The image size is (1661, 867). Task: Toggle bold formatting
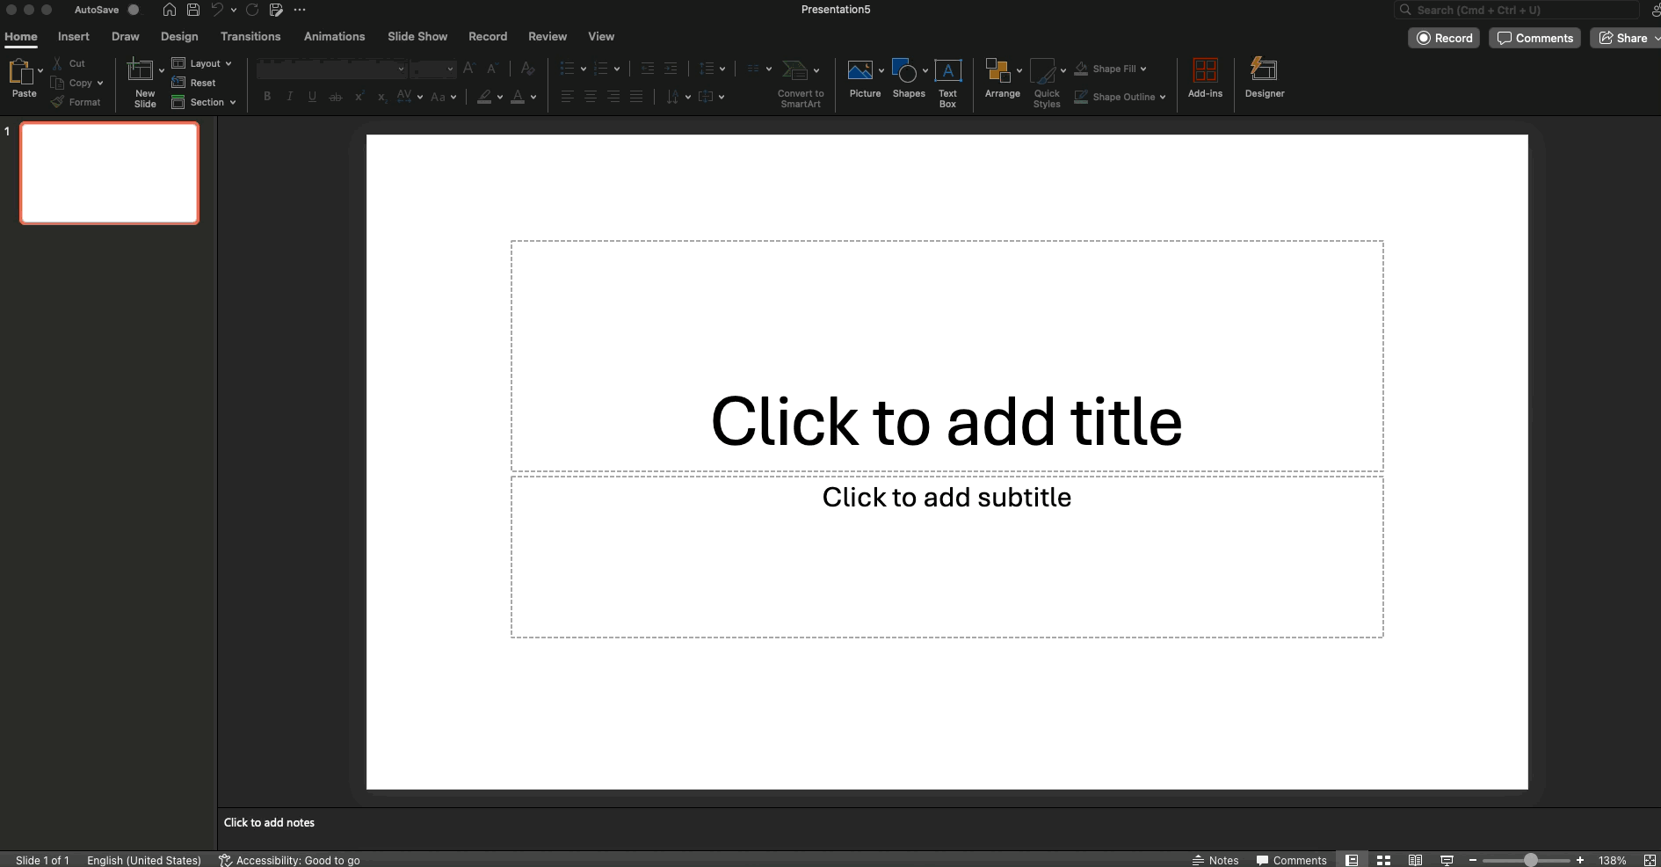tap(266, 97)
